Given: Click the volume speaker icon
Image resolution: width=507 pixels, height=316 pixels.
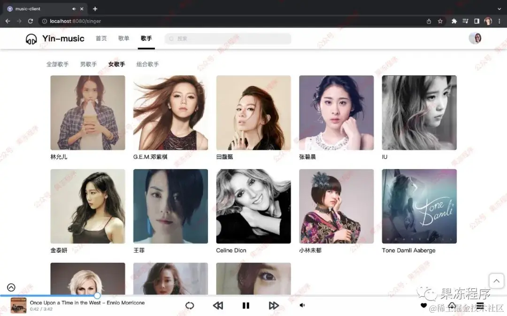Looking at the screenshot, I should tap(302, 305).
